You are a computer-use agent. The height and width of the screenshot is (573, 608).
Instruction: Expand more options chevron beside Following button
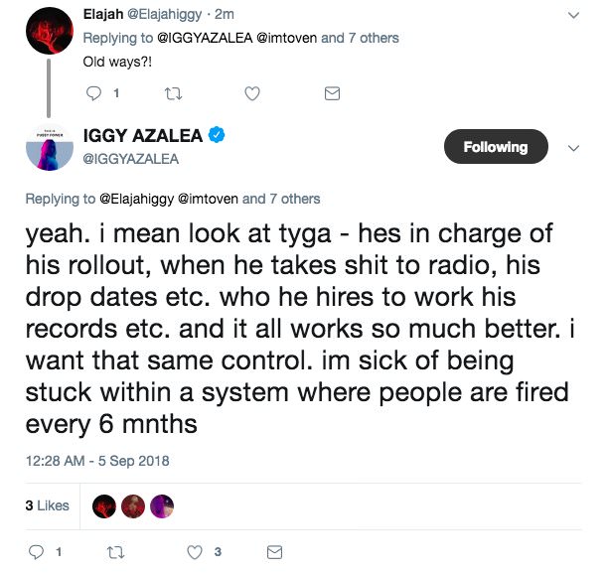(572, 147)
